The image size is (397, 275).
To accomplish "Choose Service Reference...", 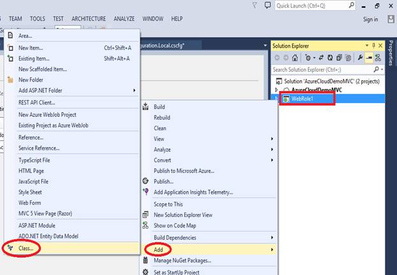I will tap(72, 148).
